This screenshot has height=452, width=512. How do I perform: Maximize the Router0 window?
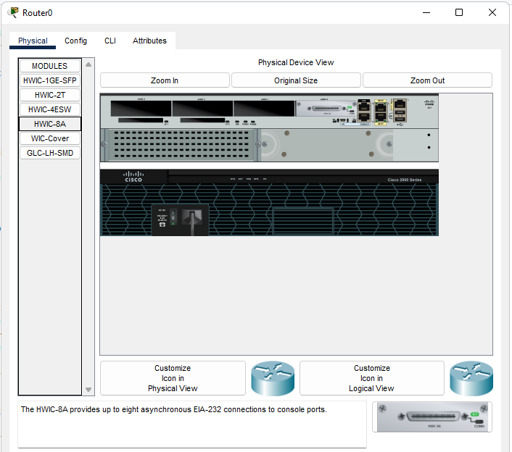click(x=459, y=12)
